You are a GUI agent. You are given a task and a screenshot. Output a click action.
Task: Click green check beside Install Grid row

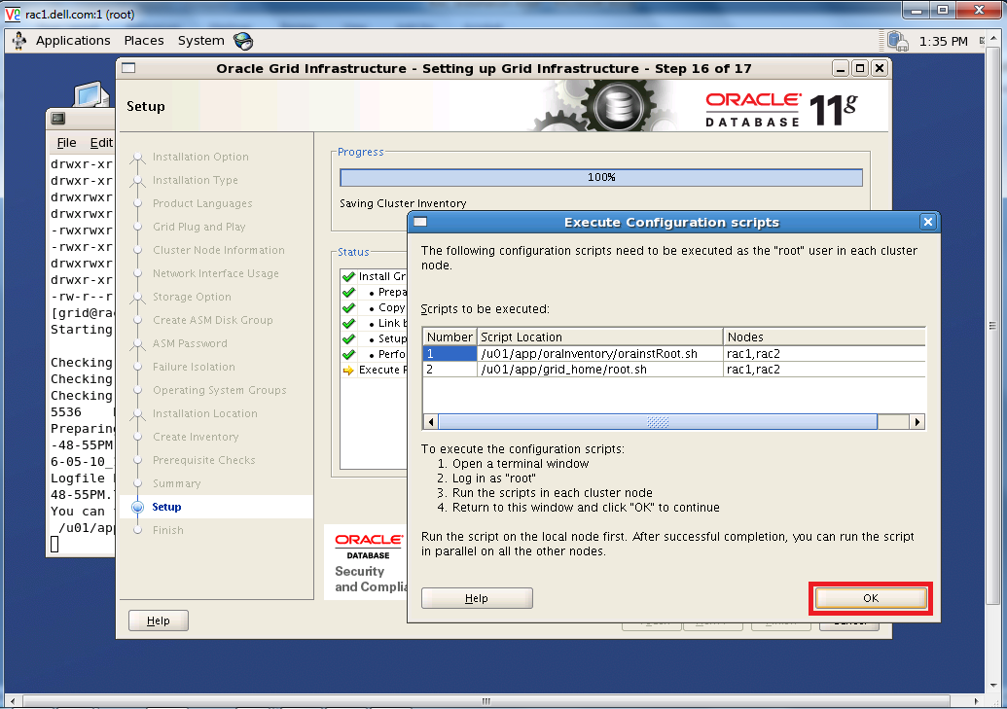coord(348,277)
